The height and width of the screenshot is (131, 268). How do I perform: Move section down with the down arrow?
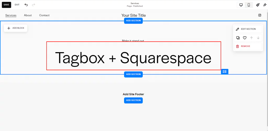coord(258,38)
